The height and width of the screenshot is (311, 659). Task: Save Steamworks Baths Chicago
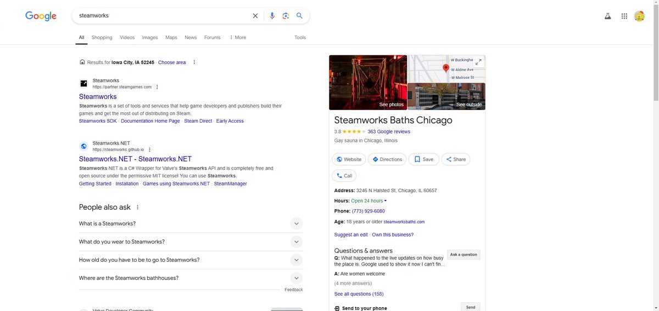click(x=423, y=159)
